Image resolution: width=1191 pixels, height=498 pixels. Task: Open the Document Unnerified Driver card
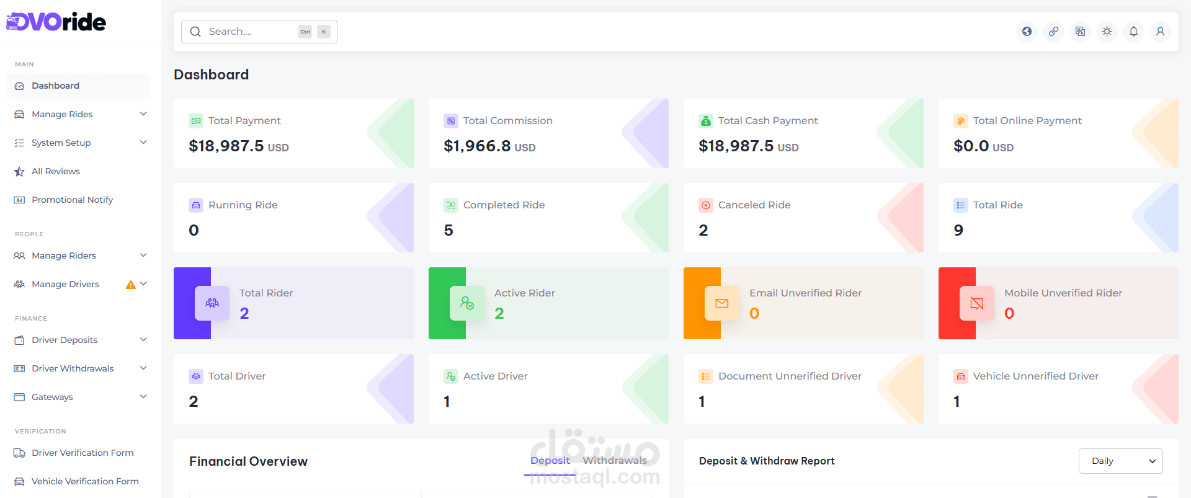(803, 389)
